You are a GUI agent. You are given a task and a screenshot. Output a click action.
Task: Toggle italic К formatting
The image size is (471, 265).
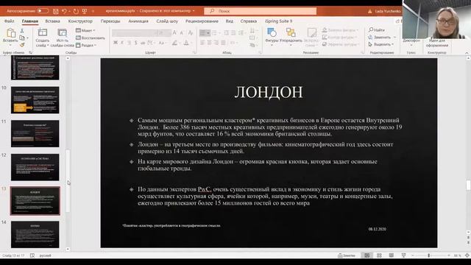pyautogui.click(x=122, y=43)
